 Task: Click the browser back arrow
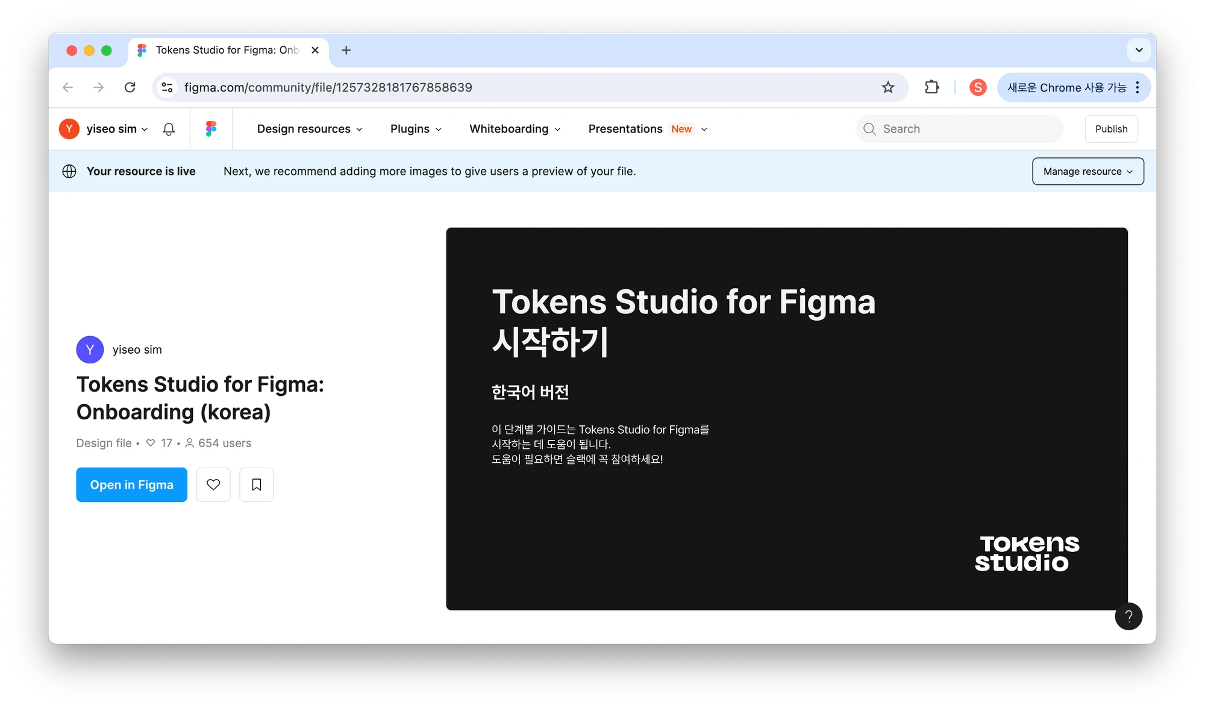[x=68, y=87]
